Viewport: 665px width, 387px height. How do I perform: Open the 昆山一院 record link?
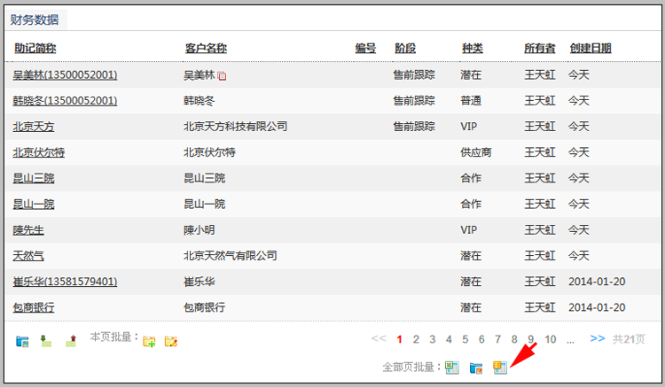34,204
